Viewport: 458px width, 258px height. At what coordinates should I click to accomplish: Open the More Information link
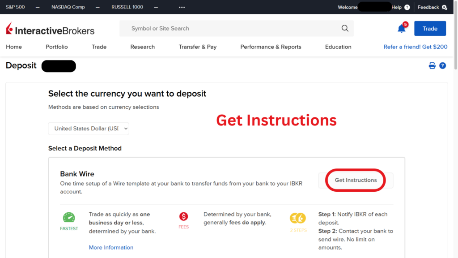tap(111, 247)
